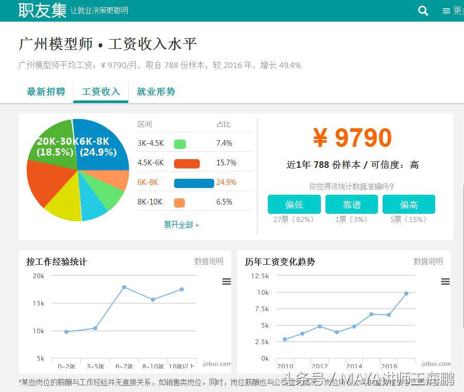Click the orange color bar beside 8K-10K
464x392 pixels.
click(x=179, y=202)
